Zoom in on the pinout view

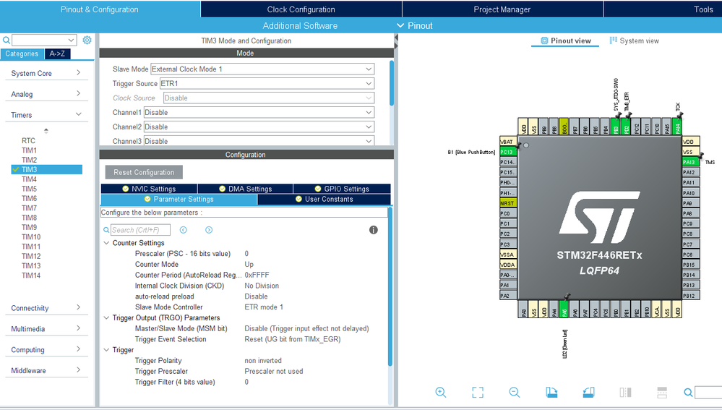441,393
